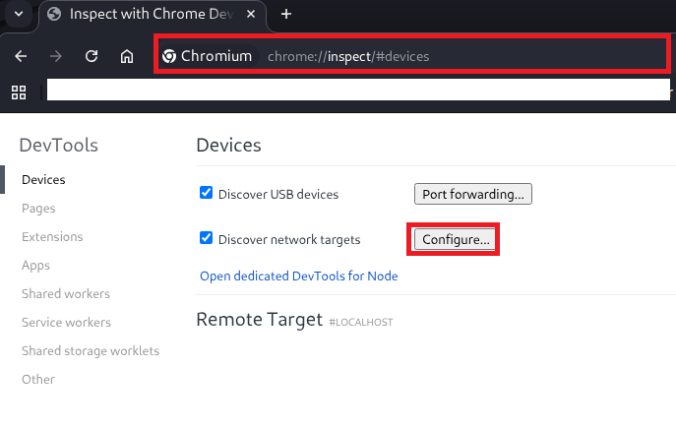Select Pages in DevTools sidebar
Viewport: 676px width, 430px height.
38,209
